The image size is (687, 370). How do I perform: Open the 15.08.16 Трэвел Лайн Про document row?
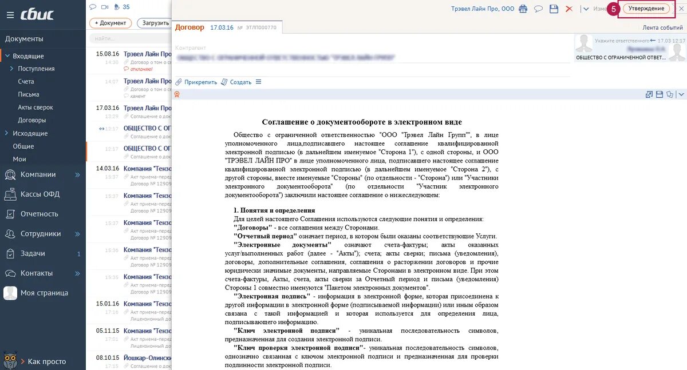[130, 61]
